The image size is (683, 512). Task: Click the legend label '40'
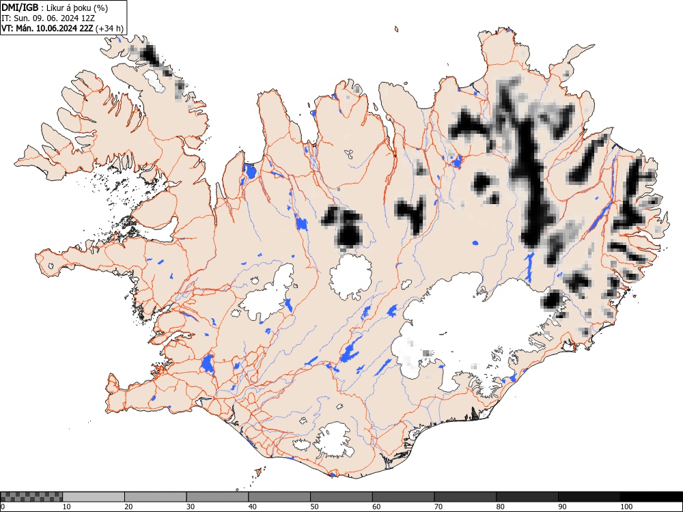(252, 507)
